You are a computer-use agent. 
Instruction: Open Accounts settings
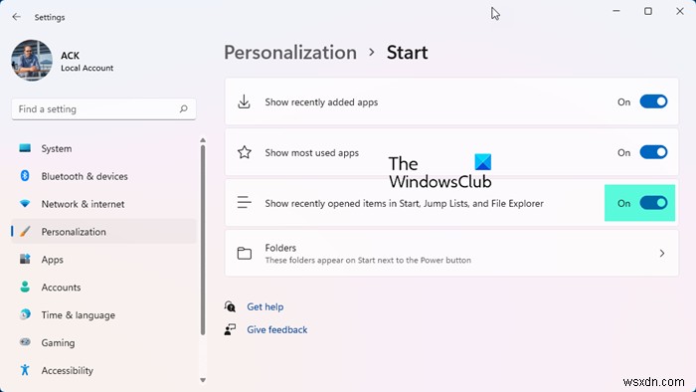coord(103,288)
